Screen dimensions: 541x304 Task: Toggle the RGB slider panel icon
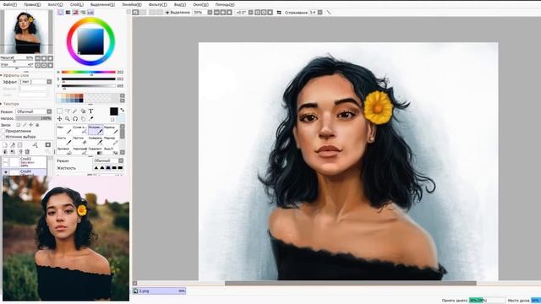[x=68, y=13]
